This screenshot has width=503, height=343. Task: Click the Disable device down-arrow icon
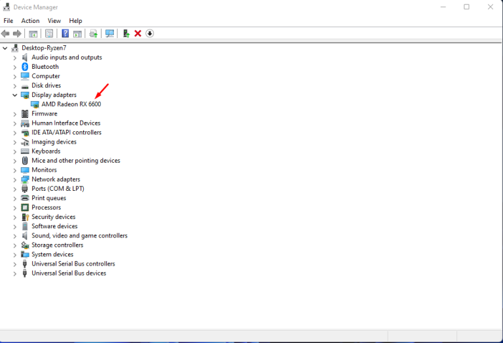[149, 33]
